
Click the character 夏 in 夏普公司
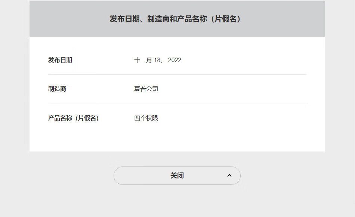click(x=137, y=89)
